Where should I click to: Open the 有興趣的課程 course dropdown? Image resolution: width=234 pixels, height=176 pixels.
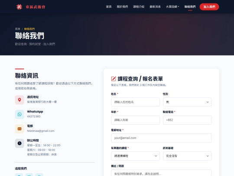135,156
